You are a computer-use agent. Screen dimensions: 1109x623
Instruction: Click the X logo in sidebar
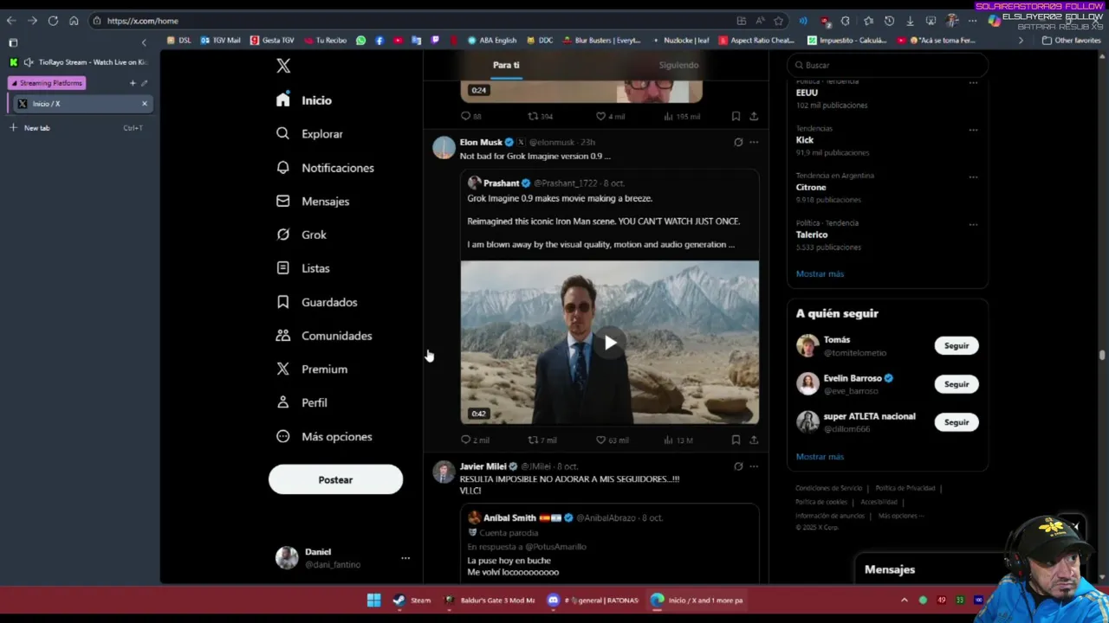283,66
